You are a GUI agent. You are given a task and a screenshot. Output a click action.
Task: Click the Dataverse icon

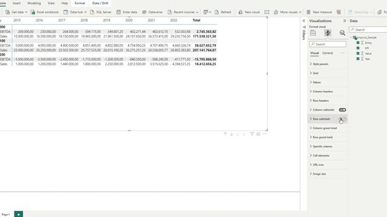(x=145, y=12)
